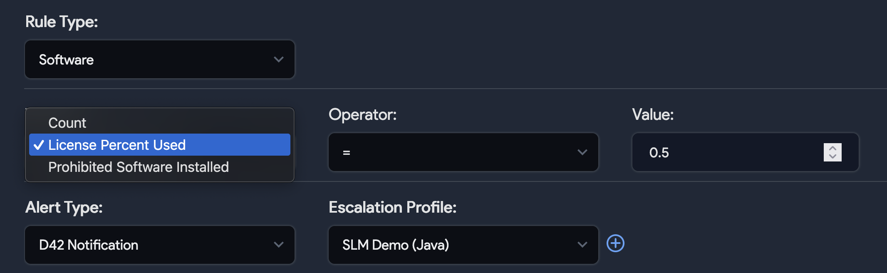Open the Rule Type dropdown showing Software
The image size is (887, 273).
(159, 60)
